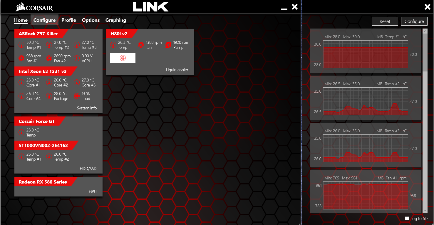Click the 13 % Load reading

[86, 94]
